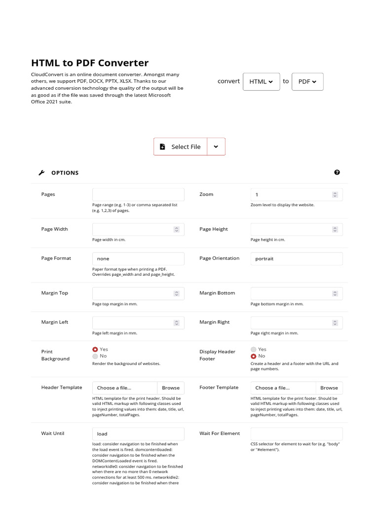
Task: Expand the Select File source arrow
Action: pos(216,147)
